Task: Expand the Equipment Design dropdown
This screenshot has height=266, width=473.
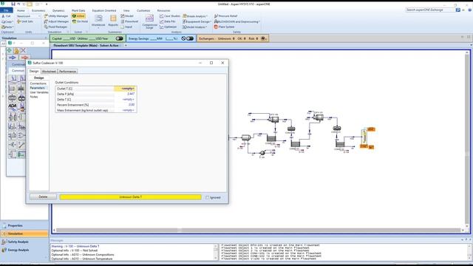Action: tap(210, 21)
